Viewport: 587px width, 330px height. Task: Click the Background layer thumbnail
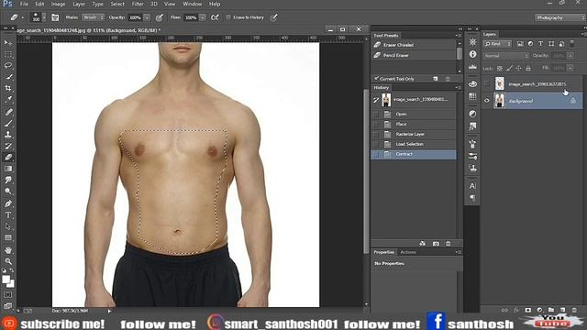499,101
